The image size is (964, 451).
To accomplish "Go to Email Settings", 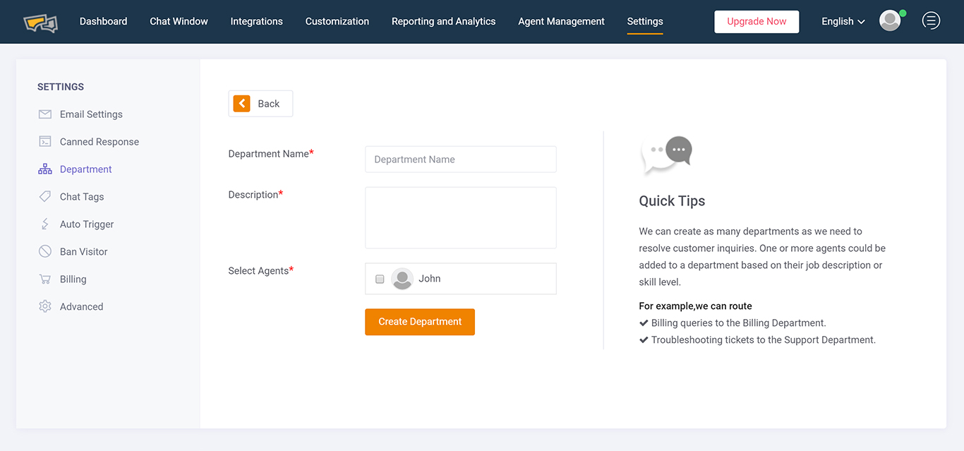I will 91,114.
